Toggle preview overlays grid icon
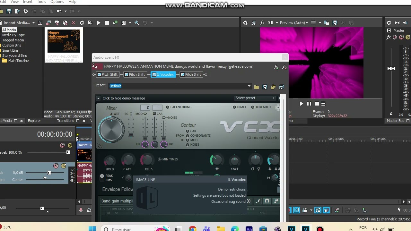Image resolution: width=411 pixels, height=231 pixels. pos(313,23)
